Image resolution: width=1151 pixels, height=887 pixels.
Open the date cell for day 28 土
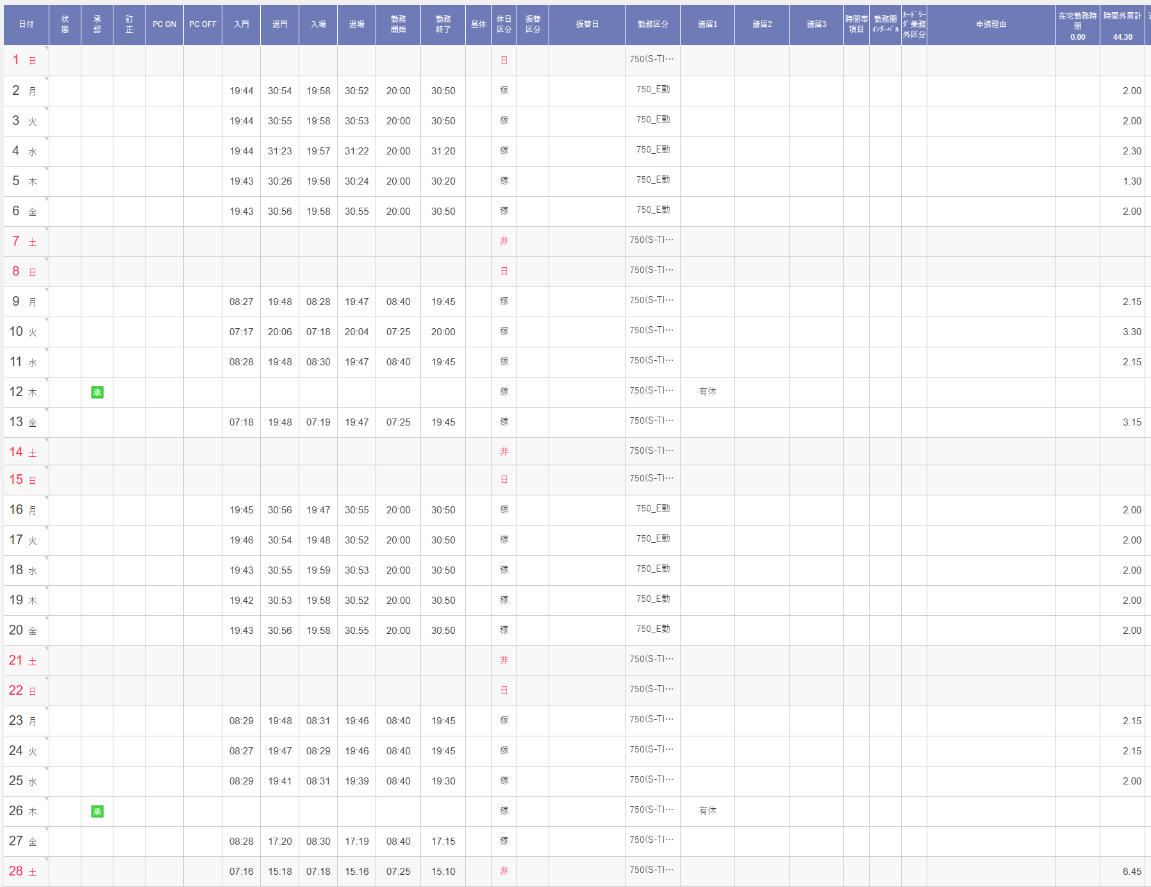pos(24,872)
